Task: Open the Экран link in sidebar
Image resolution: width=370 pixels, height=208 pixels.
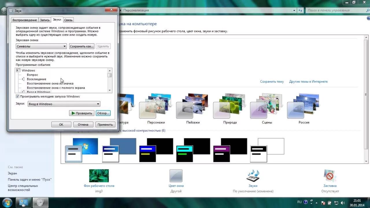Action: pyautogui.click(x=12, y=173)
